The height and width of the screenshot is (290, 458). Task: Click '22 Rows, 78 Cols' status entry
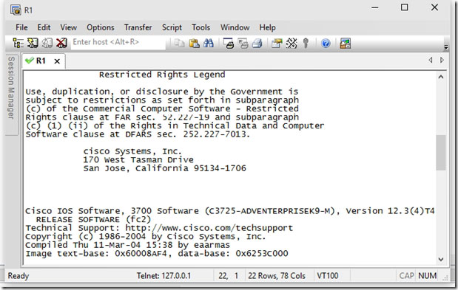pos(277,276)
